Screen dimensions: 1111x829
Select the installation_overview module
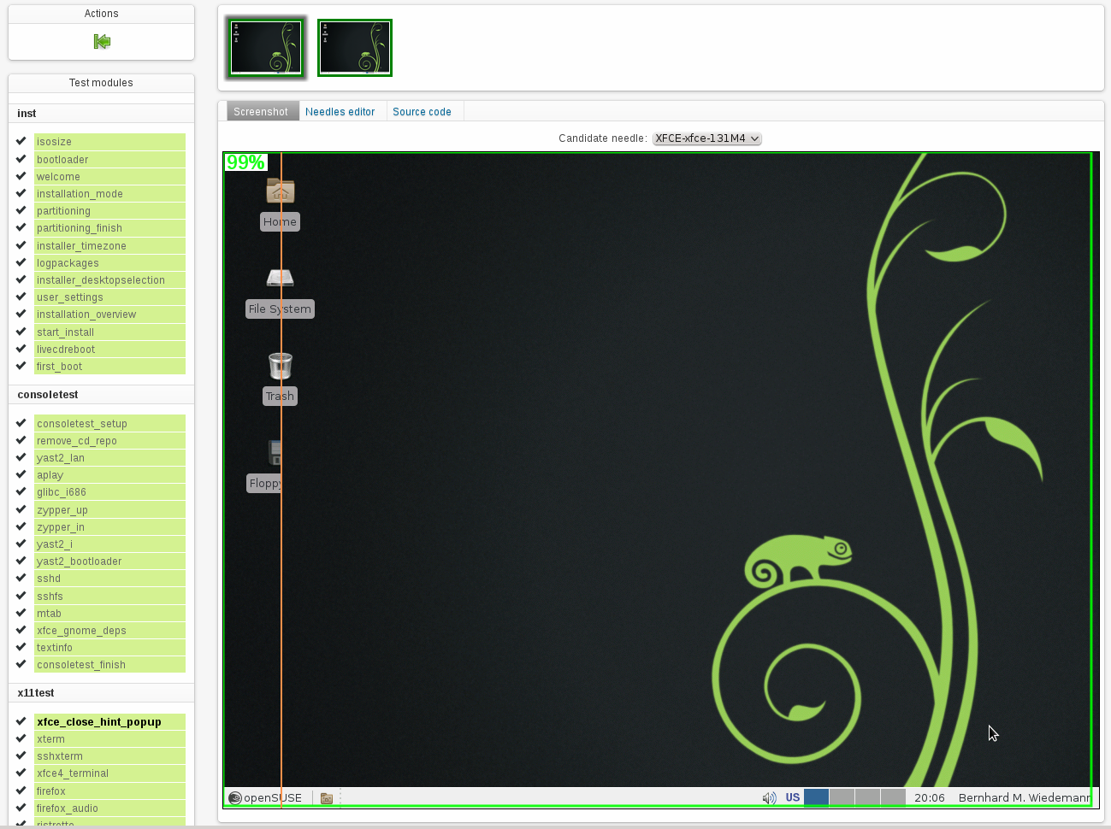(109, 315)
